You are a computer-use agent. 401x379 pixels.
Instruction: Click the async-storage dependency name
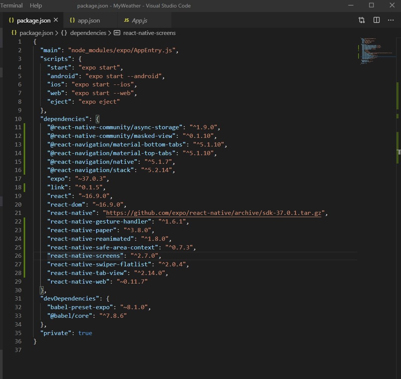(115, 127)
